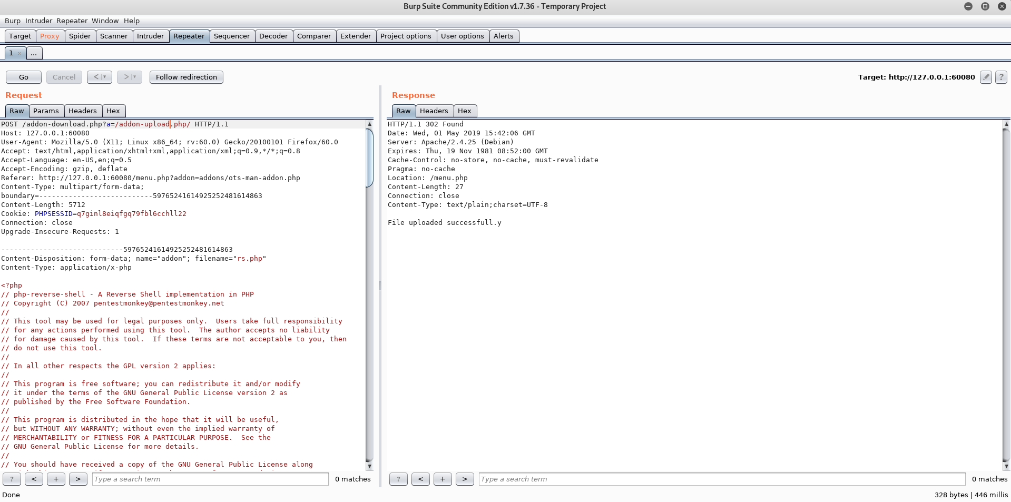Screen dimensions: 1011x502
Task: Click the Go button to send request
Action: click(x=24, y=77)
